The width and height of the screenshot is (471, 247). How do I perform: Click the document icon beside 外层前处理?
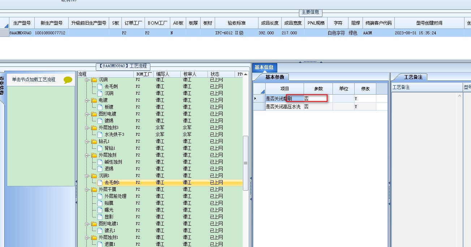point(100,196)
